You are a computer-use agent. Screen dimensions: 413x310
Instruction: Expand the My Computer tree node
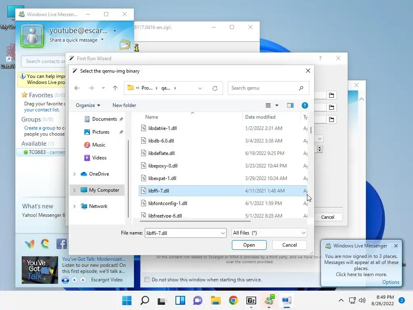pyautogui.click(x=74, y=190)
